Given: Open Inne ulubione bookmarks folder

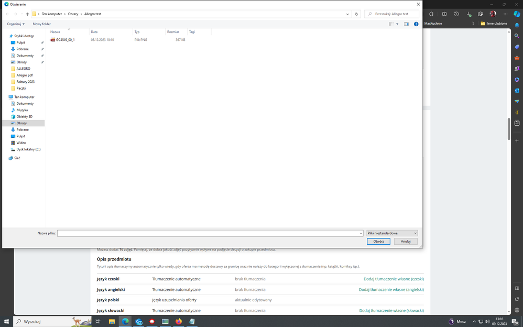Looking at the screenshot, I should tap(494, 24).
